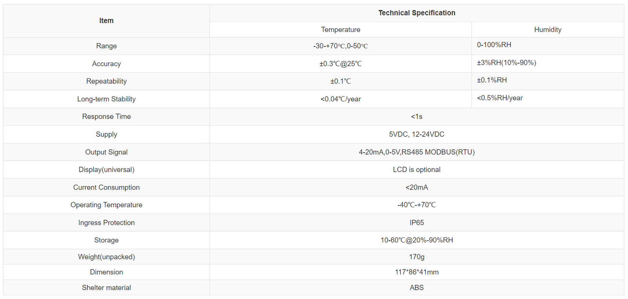Click the ±3%RH(10%-90%) humidity accuracy cell
The width and height of the screenshot is (628, 299).
click(506, 63)
